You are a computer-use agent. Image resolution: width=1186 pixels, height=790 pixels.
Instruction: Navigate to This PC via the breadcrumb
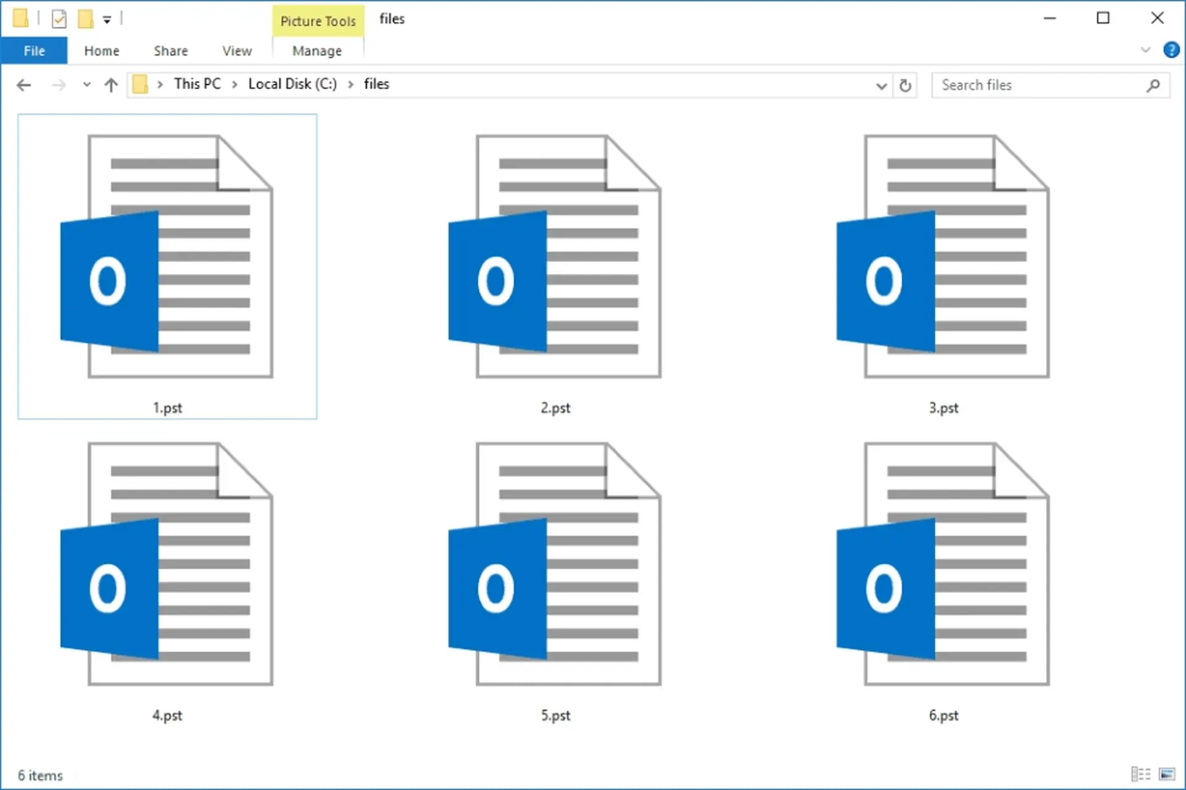[196, 84]
